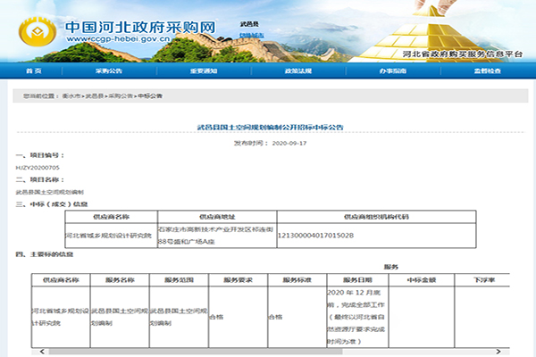This screenshot has width=536, height=357.
Task: Click the 服务 label above the lower table
Action: 390,267
